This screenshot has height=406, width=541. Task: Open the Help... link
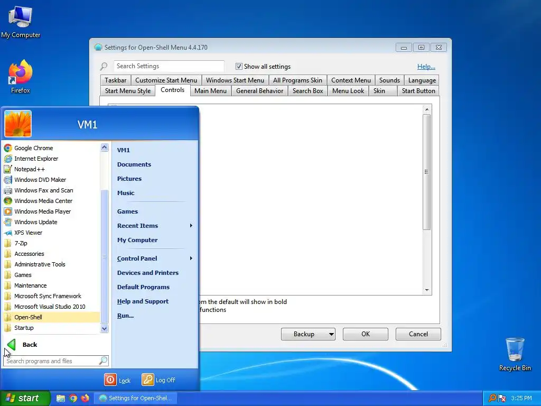(426, 67)
